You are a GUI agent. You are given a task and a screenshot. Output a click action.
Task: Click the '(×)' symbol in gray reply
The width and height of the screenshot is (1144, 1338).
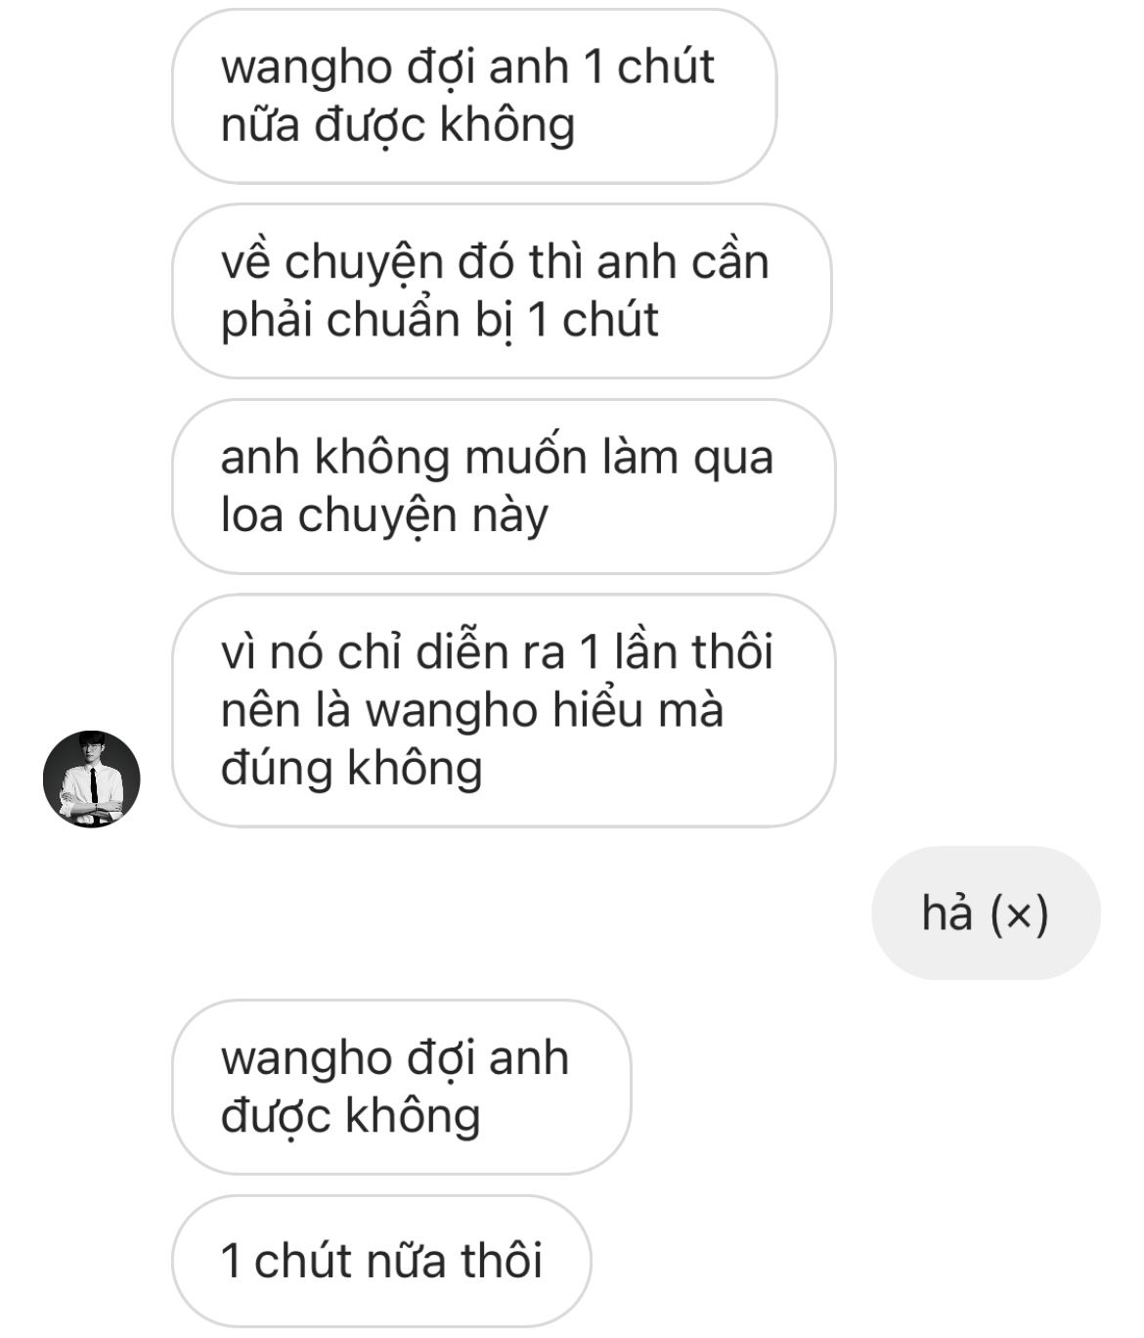[x=1019, y=915]
